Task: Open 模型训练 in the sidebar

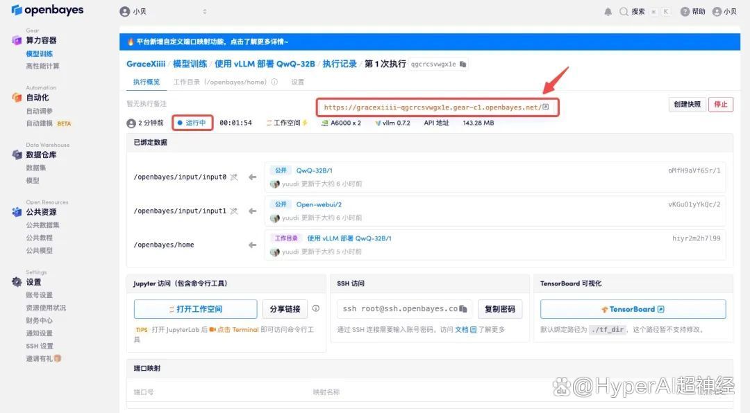Action: [x=39, y=53]
